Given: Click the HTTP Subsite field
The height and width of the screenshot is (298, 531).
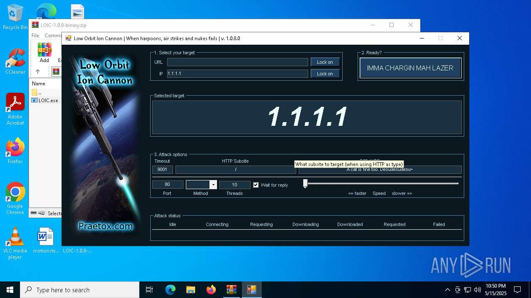Looking at the screenshot, I should tap(236, 169).
